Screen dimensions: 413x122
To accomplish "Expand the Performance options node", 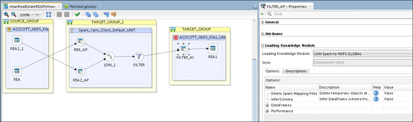I will [x=267, y=111].
